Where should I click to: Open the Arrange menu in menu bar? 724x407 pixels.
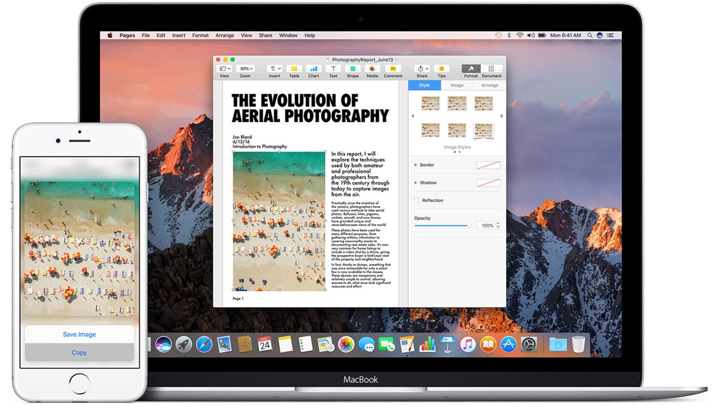224,35
